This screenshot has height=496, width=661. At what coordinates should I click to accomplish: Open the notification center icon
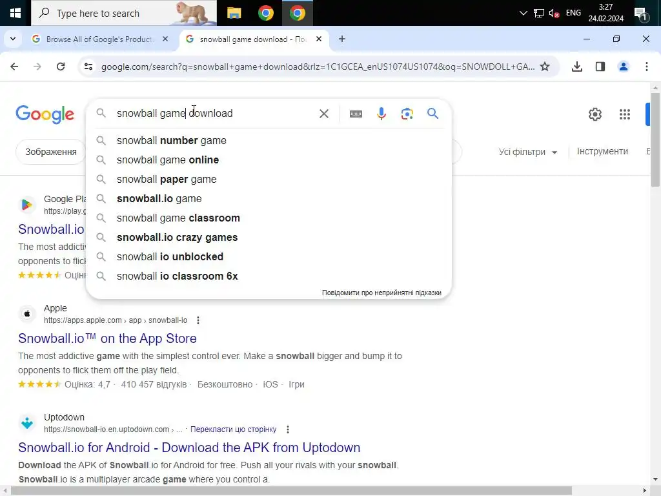[641, 14]
